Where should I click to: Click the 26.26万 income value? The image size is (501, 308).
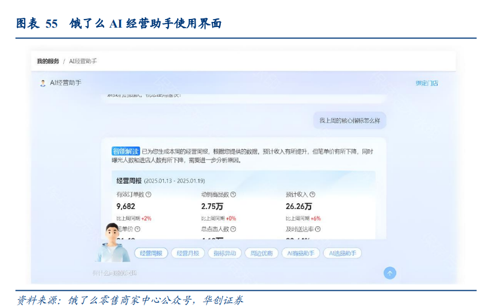coord(299,206)
